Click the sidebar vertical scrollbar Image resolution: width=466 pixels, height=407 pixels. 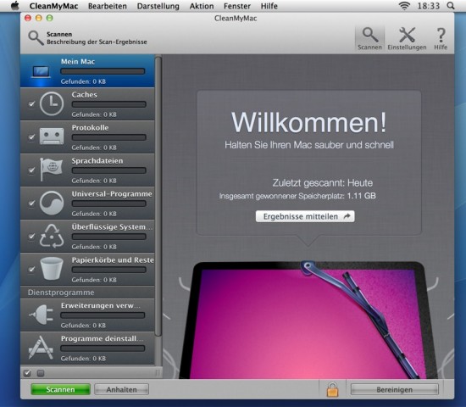tap(158, 197)
